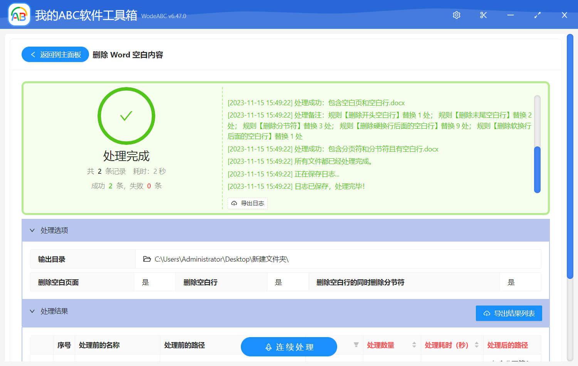The width and height of the screenshot is (578, 366).
Task: Open settings via the gear icon
Action: click(457, 15)
